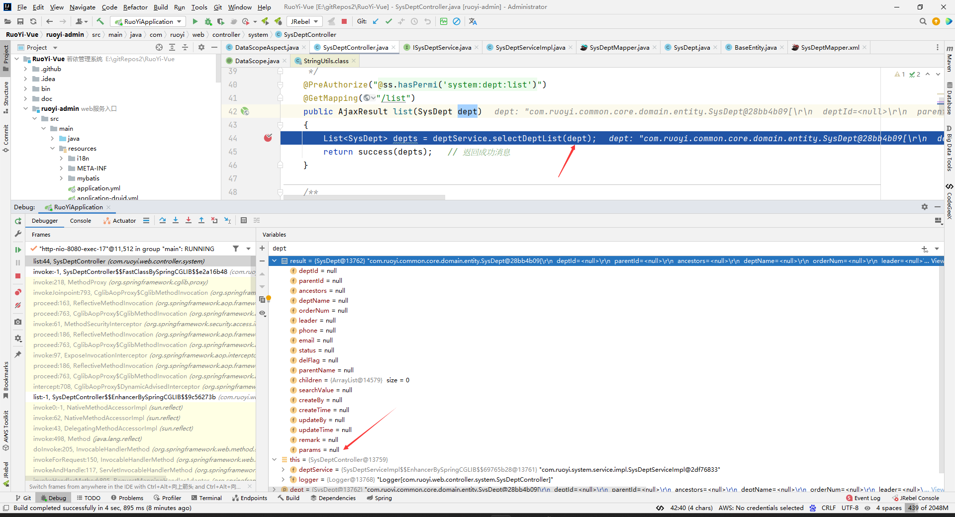The height and width of the screenshot is (517, 955).
Task: Click Resume Program in debug sidebar
Action: click(x=18, y=250)
